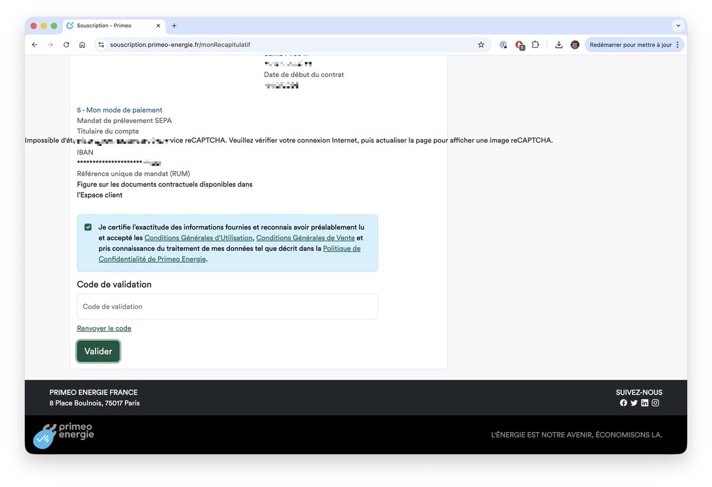This screenshot has height=487, width=712.
Task: Click the blue checkmark floating badge
Action: (x=43, y=439)
